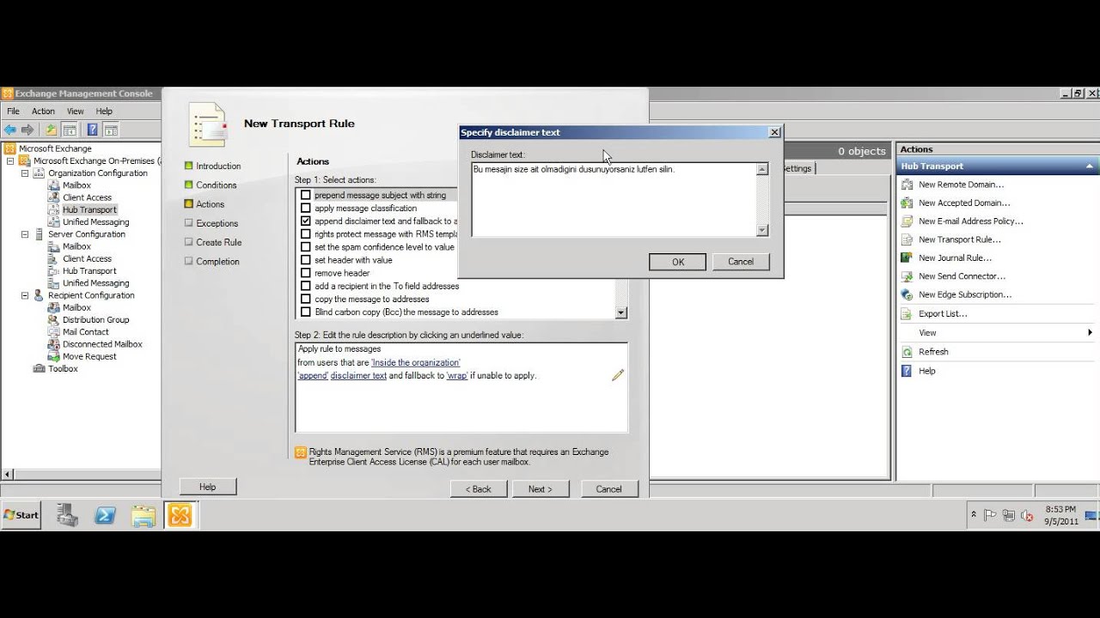The height and width of the screenshot is (618, 1100).
Task: Select the Microsoft Exchange root node icon
Action: [9, 148]
